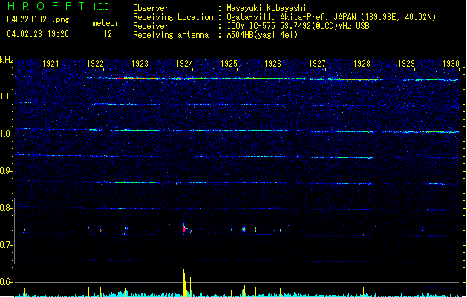467x297 pixels.
Task: Click the 1928 time marker
Action: [x=362, y=64]
